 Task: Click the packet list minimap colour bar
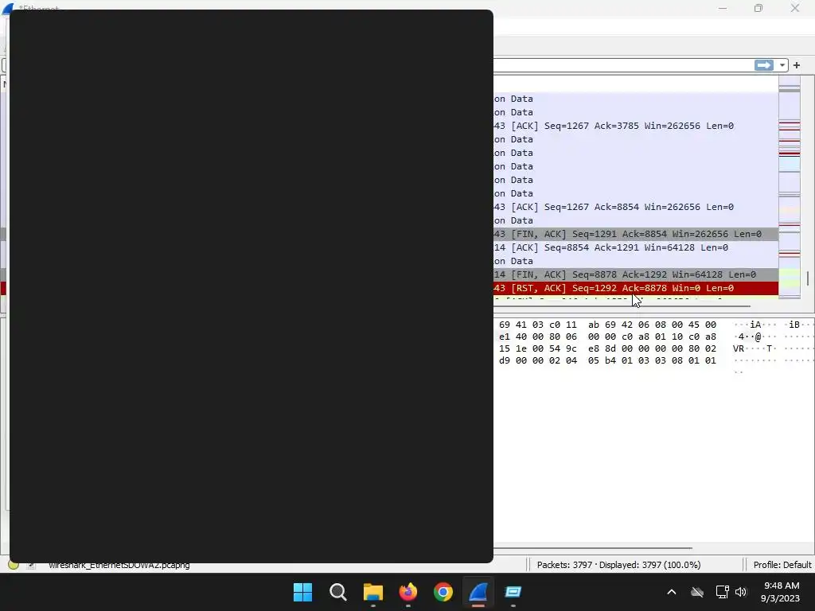tap(789, 187)
